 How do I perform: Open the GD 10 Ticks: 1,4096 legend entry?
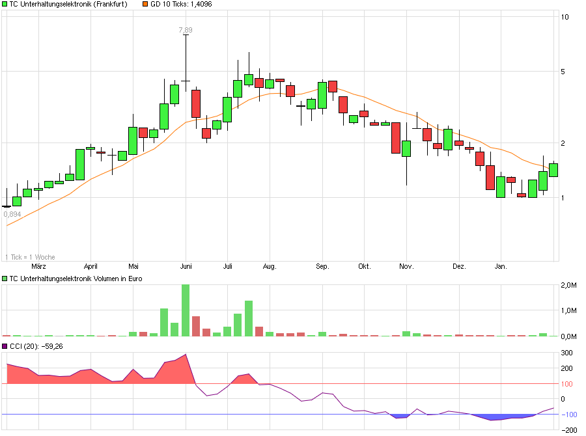pos(181,4)
